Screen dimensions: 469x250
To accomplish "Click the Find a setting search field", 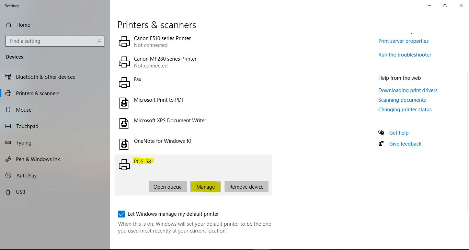I will [55, 41].
